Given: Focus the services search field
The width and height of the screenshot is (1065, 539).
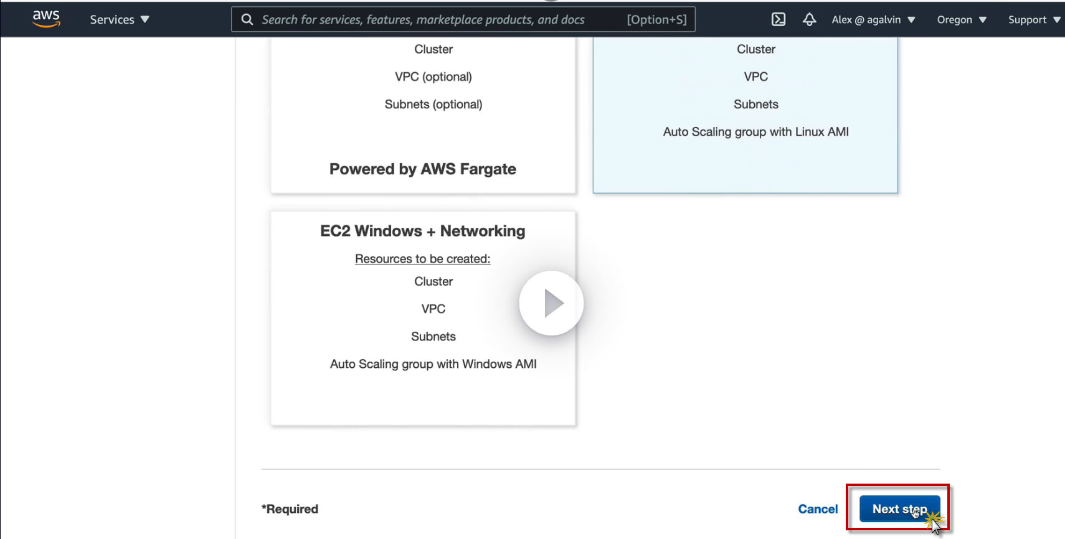Looking at the screenshot, I should (424, 19).
